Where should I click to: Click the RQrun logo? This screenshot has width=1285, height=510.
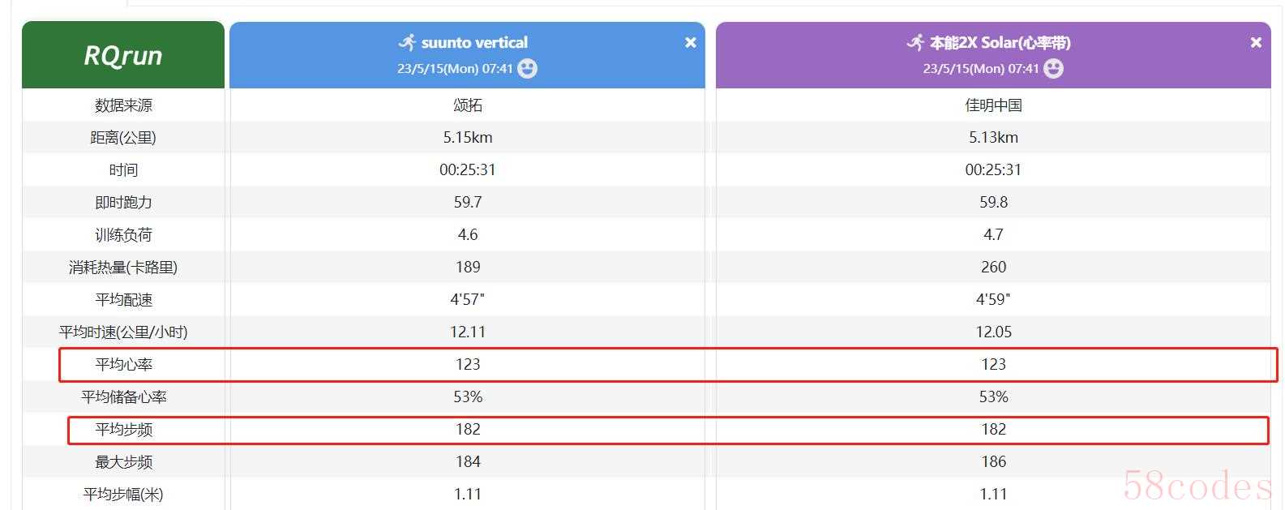[x=123, y=55]
